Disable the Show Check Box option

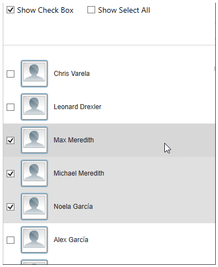click(x=11, y=10)
